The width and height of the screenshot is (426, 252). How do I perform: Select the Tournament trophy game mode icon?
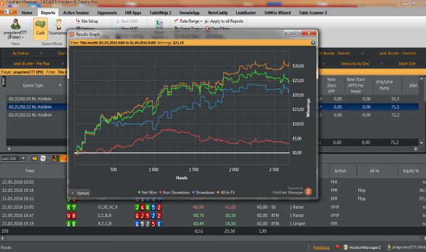[58, 24]
